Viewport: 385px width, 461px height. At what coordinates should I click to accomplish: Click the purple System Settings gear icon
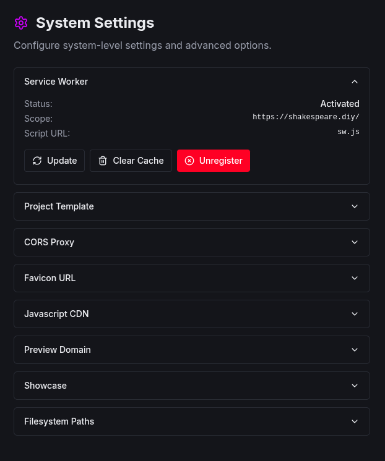[x=21, y=23]
